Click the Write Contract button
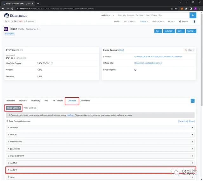 point(30,108)
